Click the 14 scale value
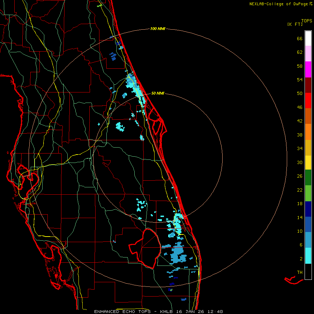 [x=300, y=217]
